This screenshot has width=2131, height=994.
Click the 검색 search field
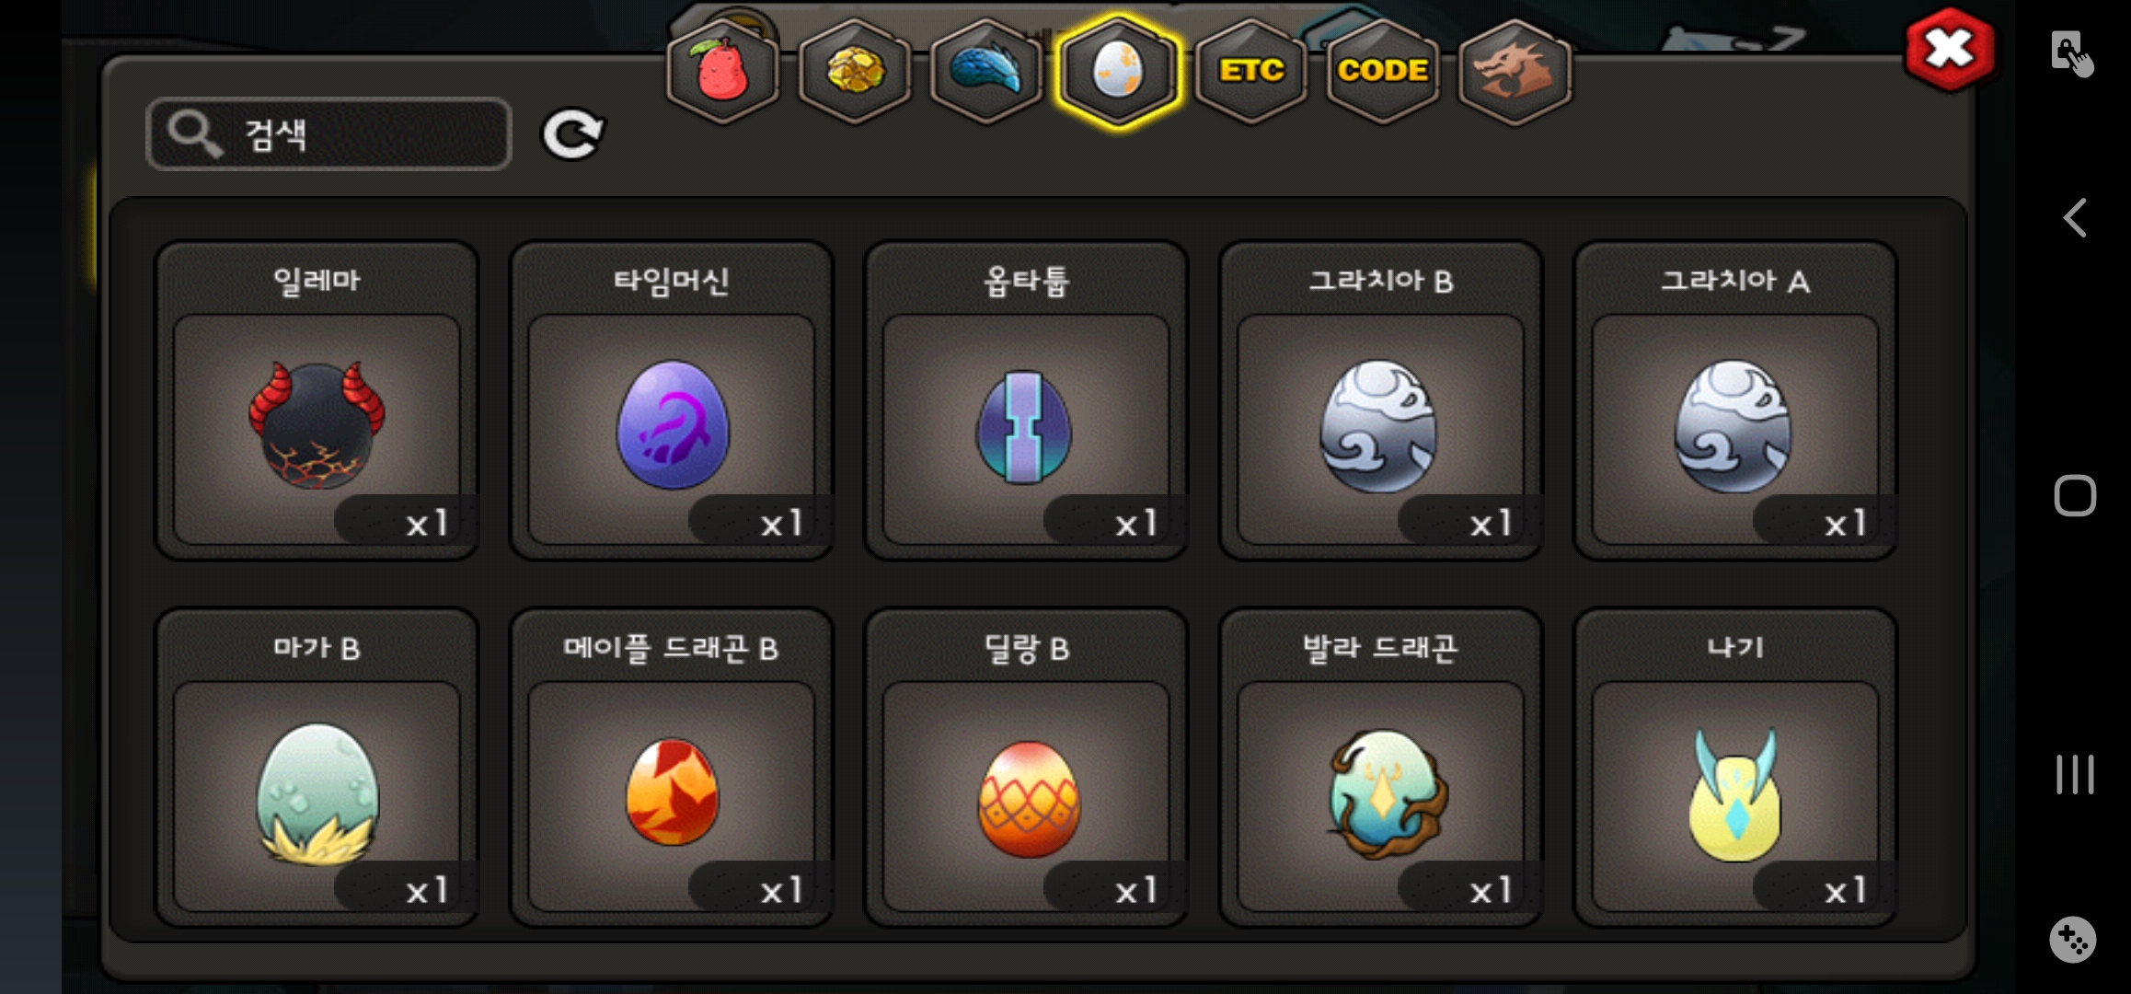point(328,134)
